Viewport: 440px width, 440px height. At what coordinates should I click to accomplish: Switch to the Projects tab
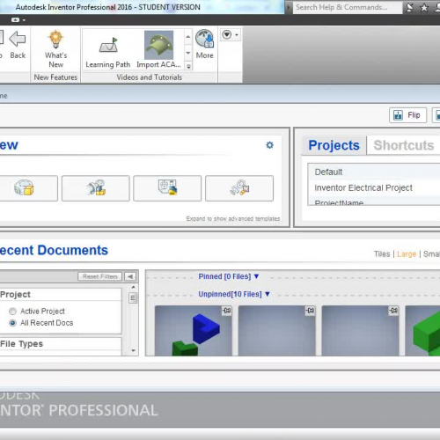334,145
